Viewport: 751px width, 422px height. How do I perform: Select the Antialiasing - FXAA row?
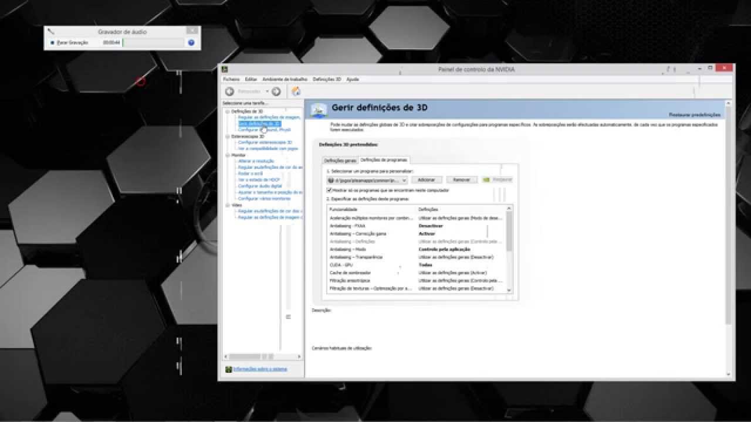pos(417,226)
